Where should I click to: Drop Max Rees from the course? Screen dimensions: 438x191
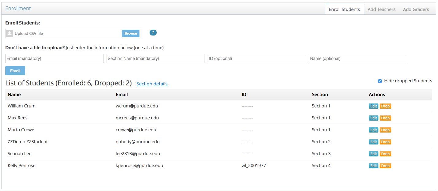tap(385, 118)
